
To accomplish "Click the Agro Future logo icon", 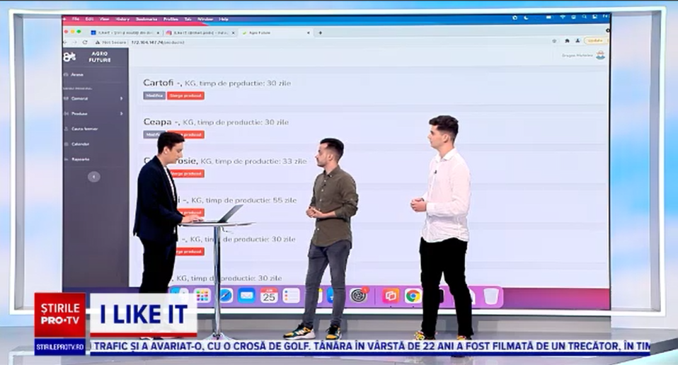I will (x=69, y=57).
